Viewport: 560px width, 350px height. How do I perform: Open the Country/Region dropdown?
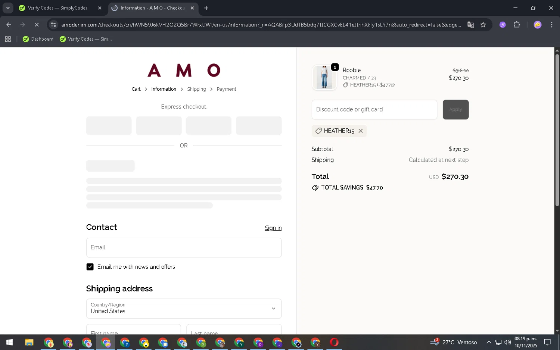184,309
